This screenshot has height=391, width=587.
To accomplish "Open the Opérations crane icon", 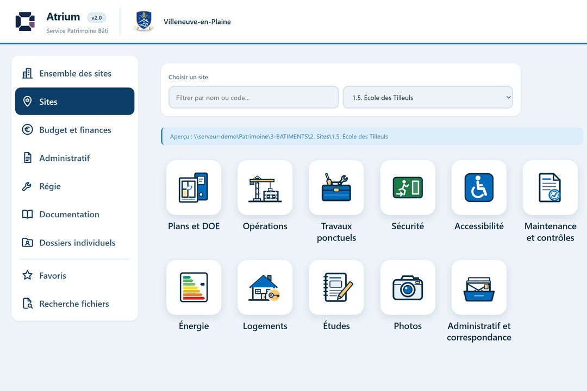I will pyautogui.click(x=265, y=187).
